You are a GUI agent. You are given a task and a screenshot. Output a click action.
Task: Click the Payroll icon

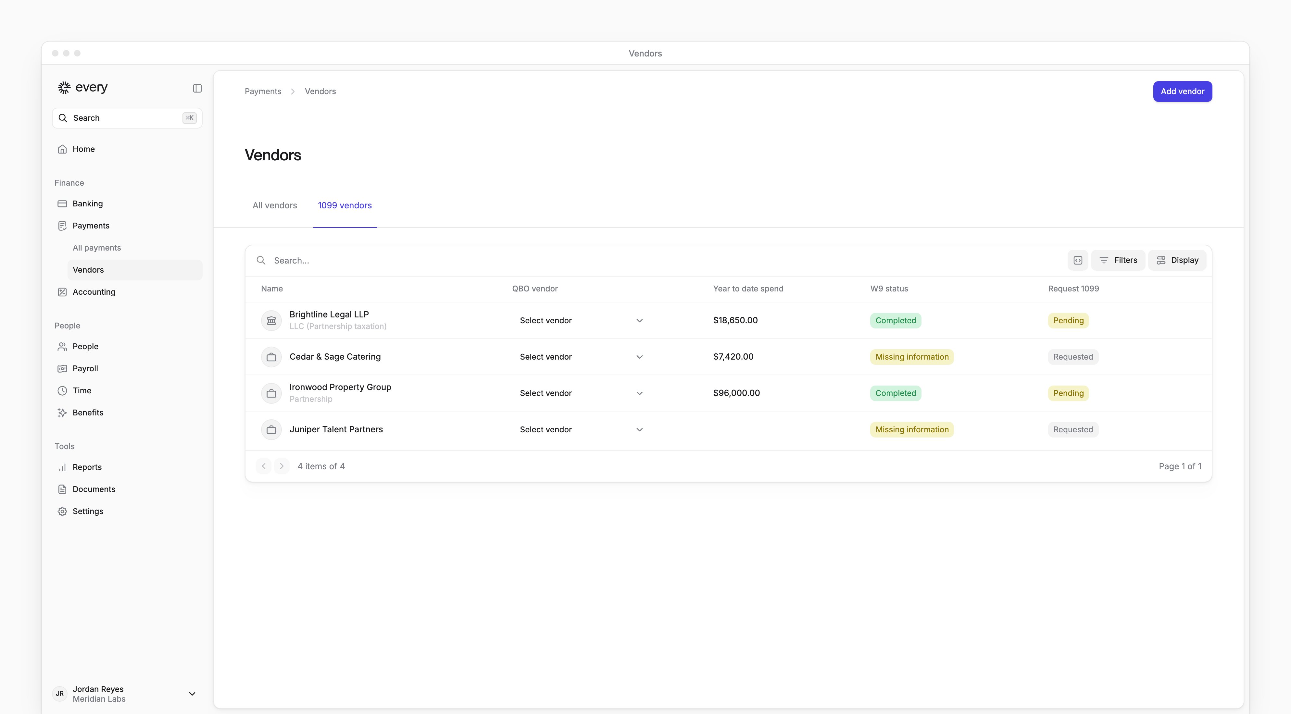62,368
